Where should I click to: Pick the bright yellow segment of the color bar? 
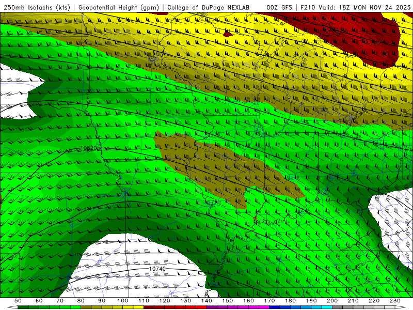click(x=138, y=307)
